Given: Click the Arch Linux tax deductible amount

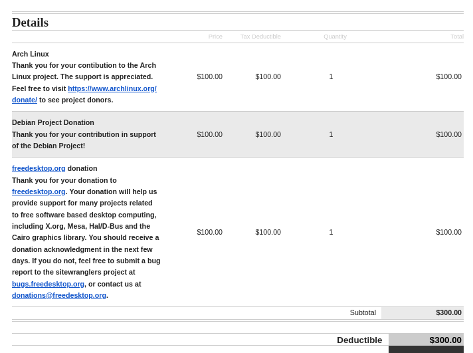Looking at the screenshot, I should pyautogui.click(x=268, y=76).
